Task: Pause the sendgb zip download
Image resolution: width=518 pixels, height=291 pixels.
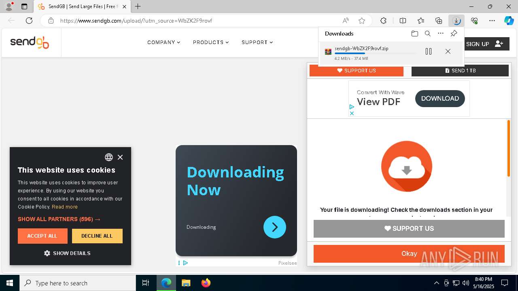Action: [x=429, y=51]
